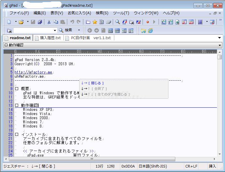Viewport: 225px width, 172px height.
Task: Click the navigate back arrow icon
Action: point(90,31)
